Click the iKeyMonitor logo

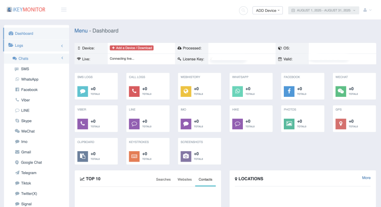pos(26,10)
